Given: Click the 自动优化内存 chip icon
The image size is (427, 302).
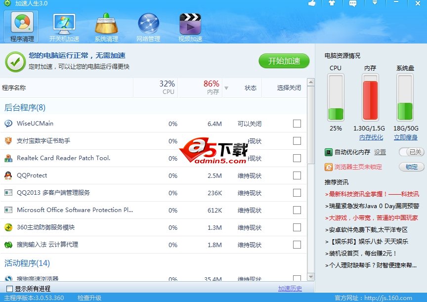Looking at the screenshot, I should [329, 152].
